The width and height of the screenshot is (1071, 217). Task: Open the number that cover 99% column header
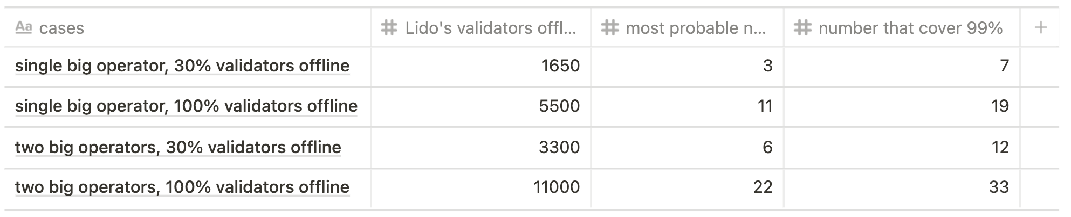pyautogui.click(x=902, y=27)
